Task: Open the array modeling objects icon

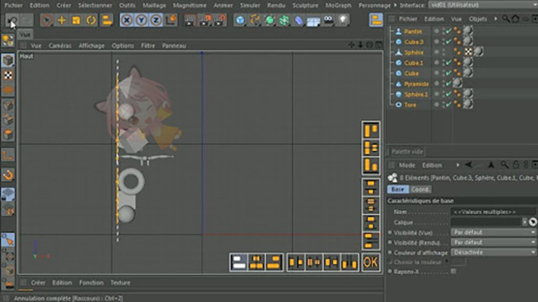Action: [x=285, y=20]
